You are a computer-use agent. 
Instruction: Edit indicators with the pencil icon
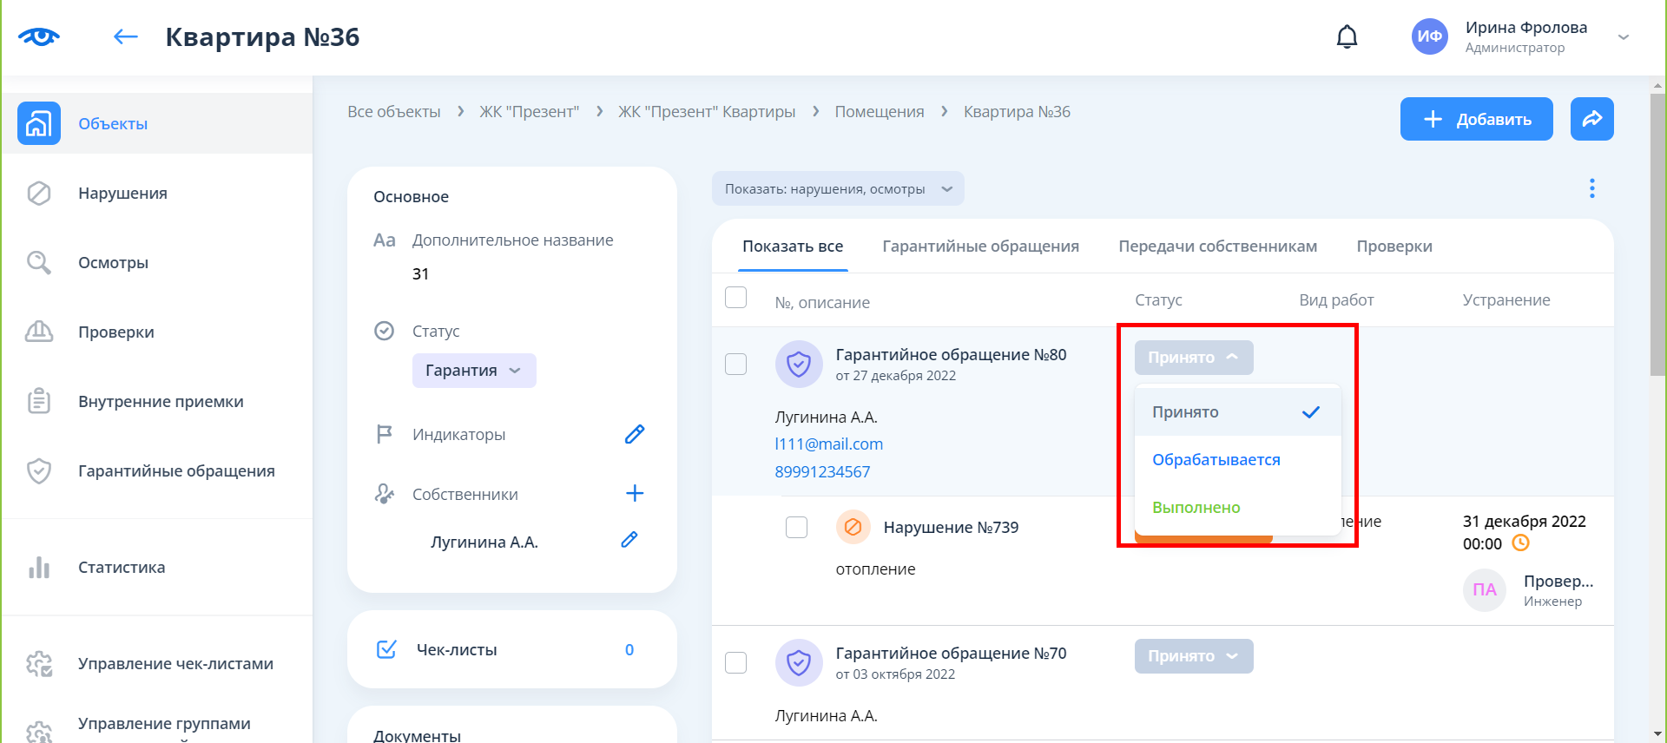[x=635, y=434]
